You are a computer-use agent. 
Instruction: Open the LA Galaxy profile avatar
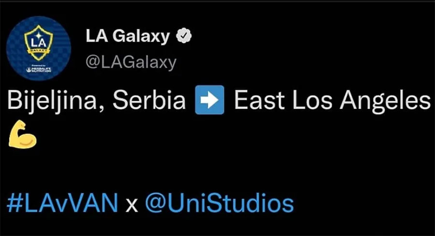(x=39, y=48)
